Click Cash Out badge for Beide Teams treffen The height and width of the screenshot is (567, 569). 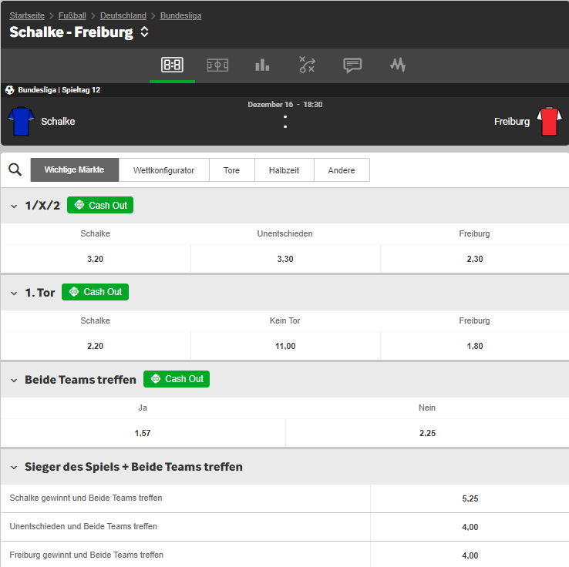click(x=177, y=379)
